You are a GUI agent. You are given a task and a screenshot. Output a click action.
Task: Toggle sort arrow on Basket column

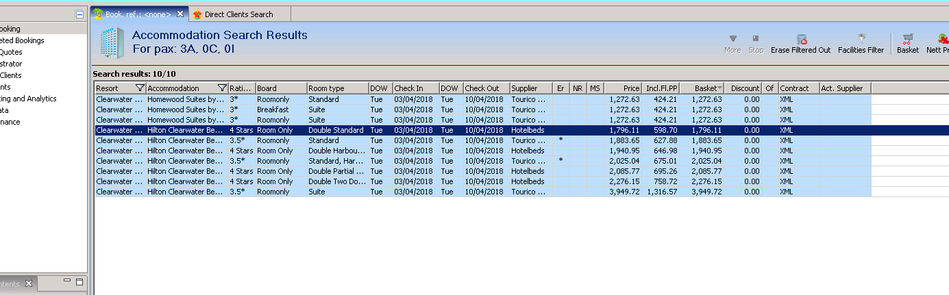tap(719, 88)
